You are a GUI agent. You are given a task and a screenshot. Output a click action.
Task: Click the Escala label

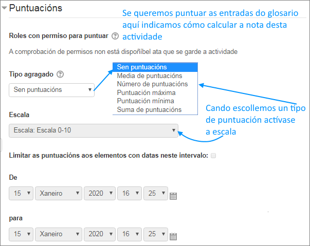pyautogui.click(x=19, y=115)
